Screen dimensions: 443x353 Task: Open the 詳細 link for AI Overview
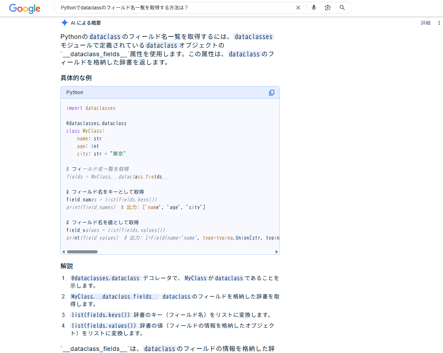[x=425, y=23]
